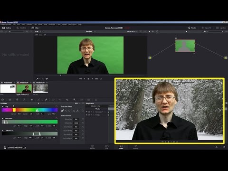Select the Qualifier eyedropper palette icon
The height and width of the screenshot is (171, 228).
[x=46, y=100]
